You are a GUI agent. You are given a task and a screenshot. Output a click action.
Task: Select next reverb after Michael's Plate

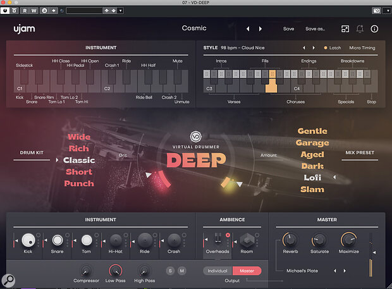tap(345, 271)
